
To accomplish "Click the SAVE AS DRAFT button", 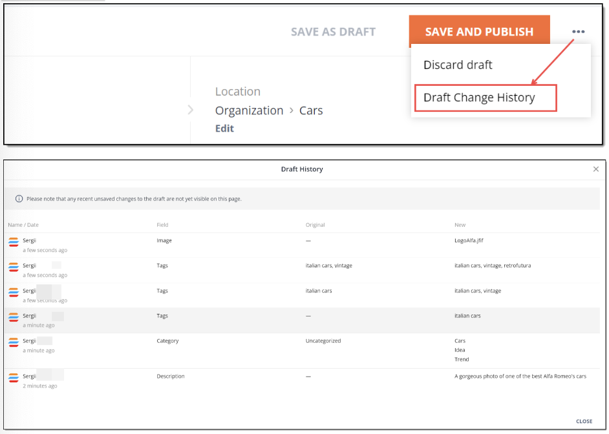I will point(333,31).
